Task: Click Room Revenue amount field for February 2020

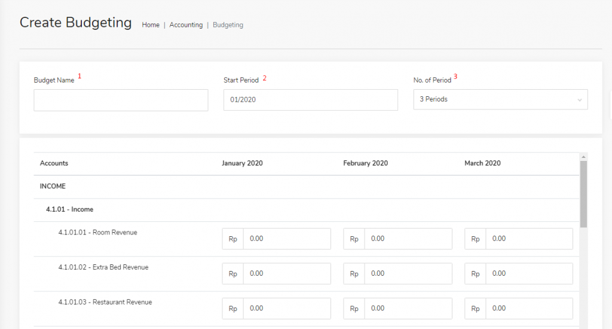Action: (x=408, y=239)
